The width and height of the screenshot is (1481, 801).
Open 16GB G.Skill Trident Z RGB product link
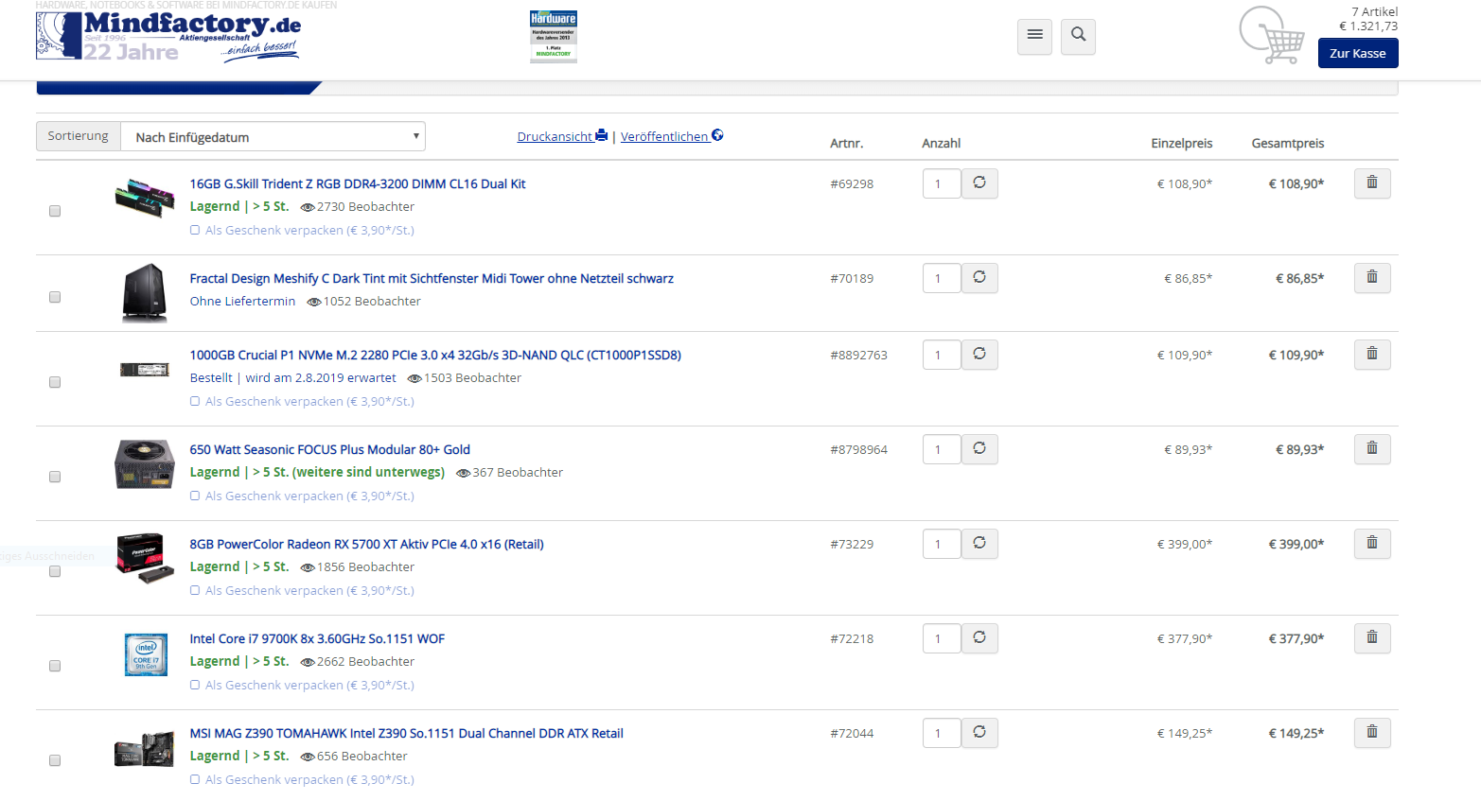click(x=358, y=183)
